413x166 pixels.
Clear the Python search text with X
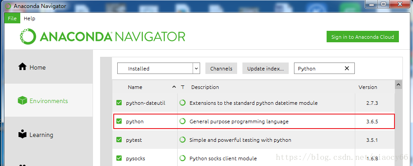(347, 68)
